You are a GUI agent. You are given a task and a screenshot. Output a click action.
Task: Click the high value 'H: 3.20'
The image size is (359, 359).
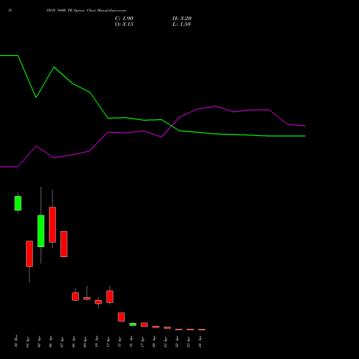coord(182,19)
